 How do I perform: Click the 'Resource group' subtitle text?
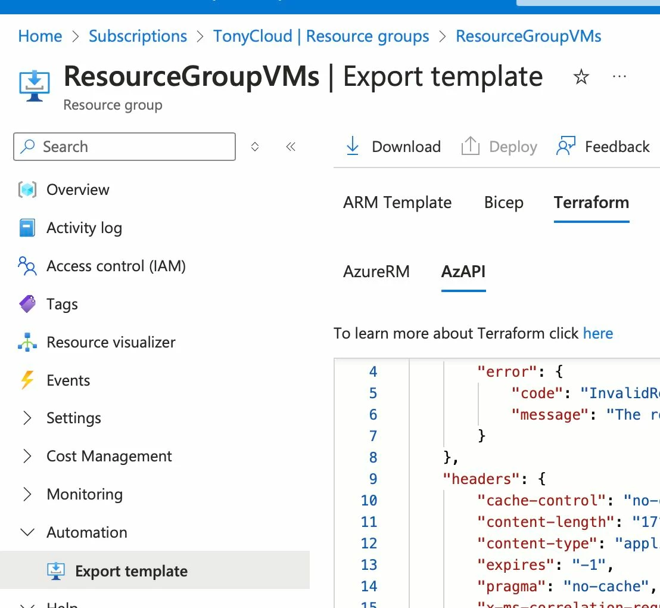113,105
